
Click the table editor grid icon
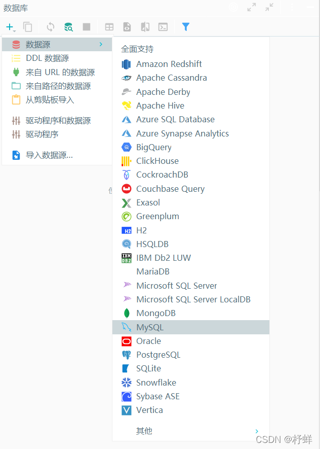(x=109, y=27)
